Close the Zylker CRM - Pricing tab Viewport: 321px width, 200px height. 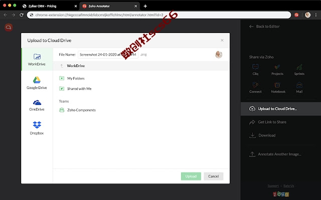tap(76, 6)
